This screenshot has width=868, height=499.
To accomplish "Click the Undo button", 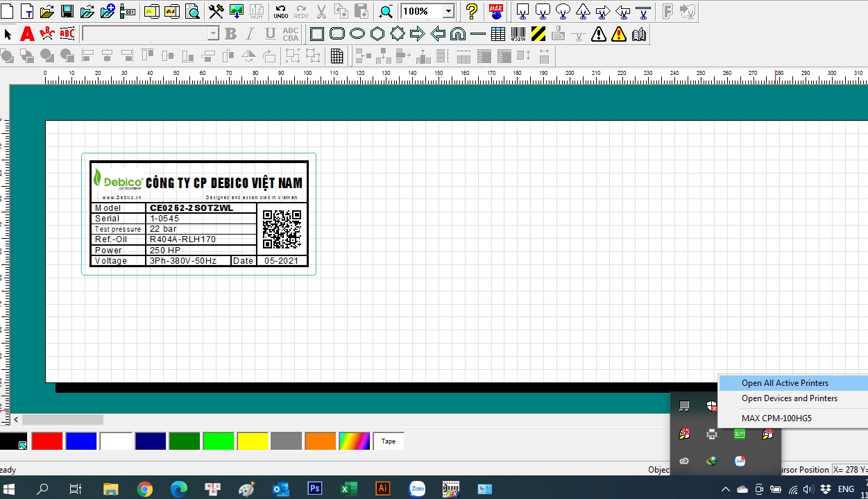I will click(280, 11).
